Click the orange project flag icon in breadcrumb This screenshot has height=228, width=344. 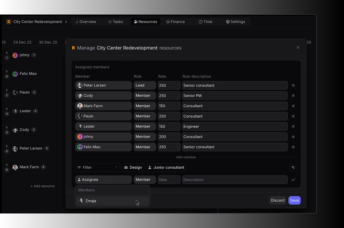[x=10, y=21]
